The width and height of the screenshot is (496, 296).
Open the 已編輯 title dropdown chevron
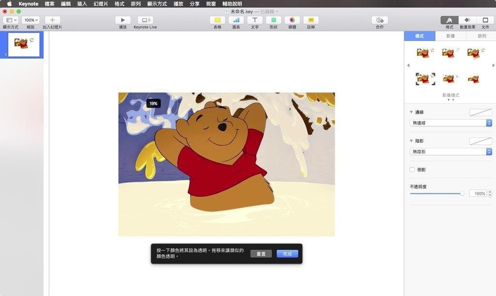pyautogui.click(x=277, y=12)
